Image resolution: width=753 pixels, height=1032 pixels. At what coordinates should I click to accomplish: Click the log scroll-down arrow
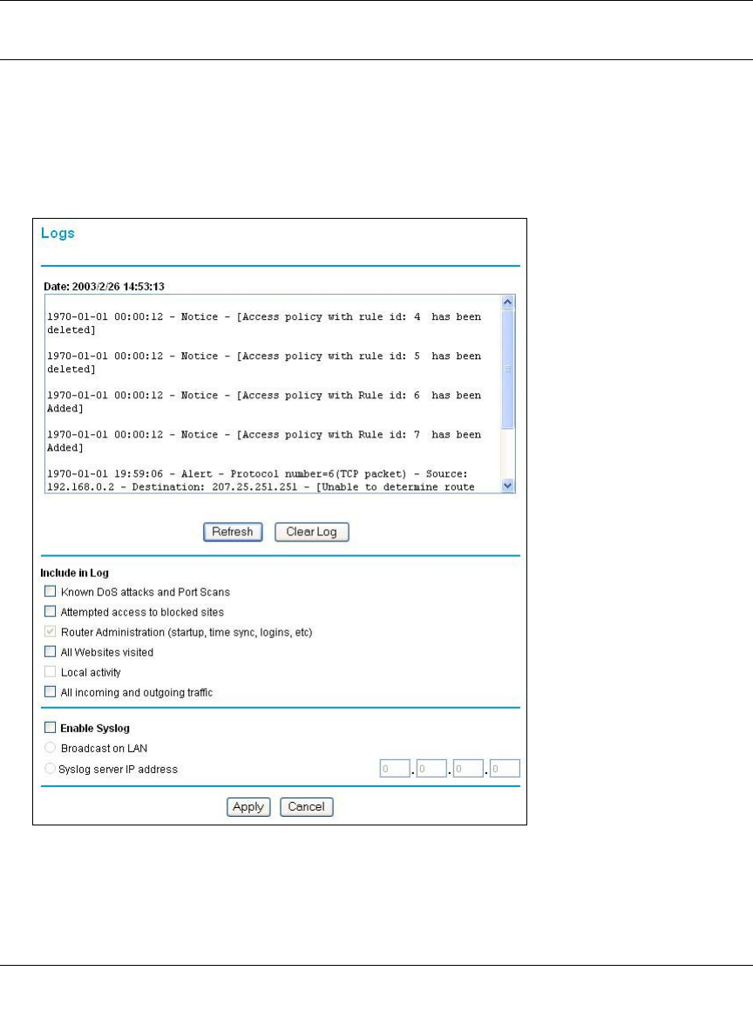tap(507, 485)
